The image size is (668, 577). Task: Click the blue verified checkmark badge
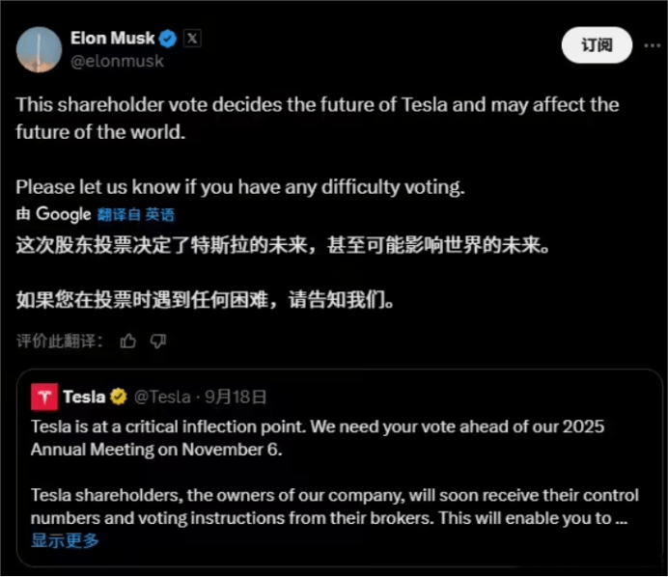click(x=167, y=39)
